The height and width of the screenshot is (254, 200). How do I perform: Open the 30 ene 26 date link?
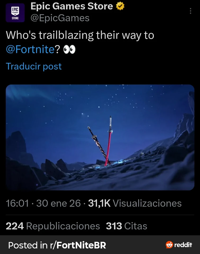(x=59, y=203)
